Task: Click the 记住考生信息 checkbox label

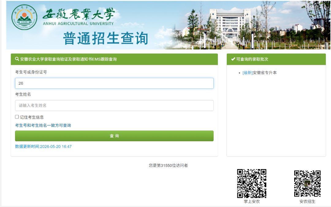Action: [32, 117]
